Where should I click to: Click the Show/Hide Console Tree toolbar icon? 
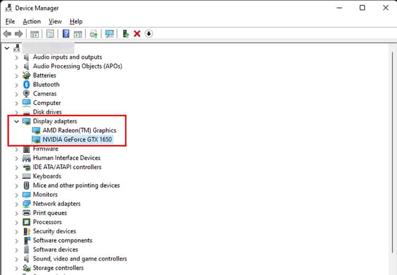[x=34, y=34]
